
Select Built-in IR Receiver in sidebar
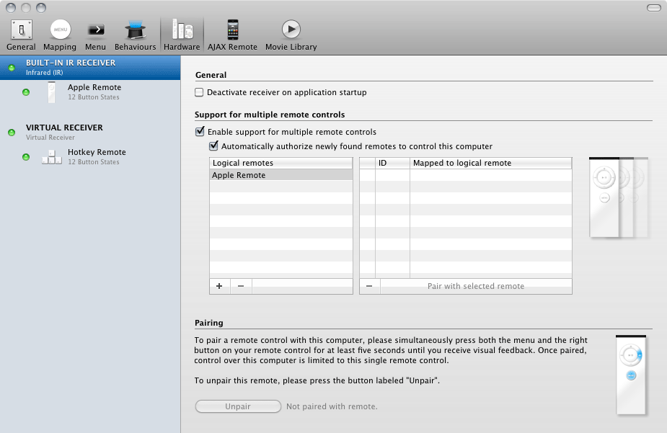point(71,66)
